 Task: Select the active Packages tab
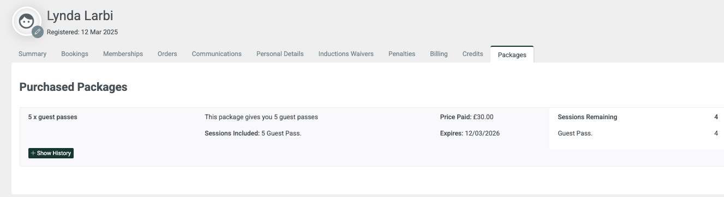512,54
